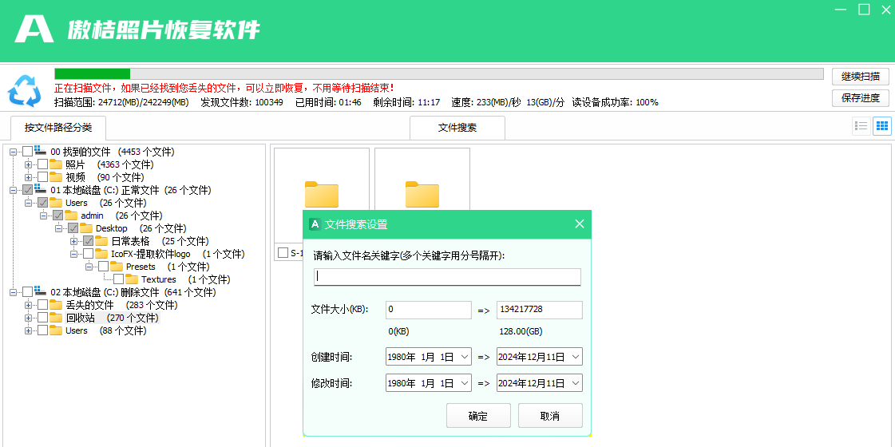This screenshot has height=447, width=895.
Task: Click folder icon beside IcoFX-提取软件logo
Action: 101,254
